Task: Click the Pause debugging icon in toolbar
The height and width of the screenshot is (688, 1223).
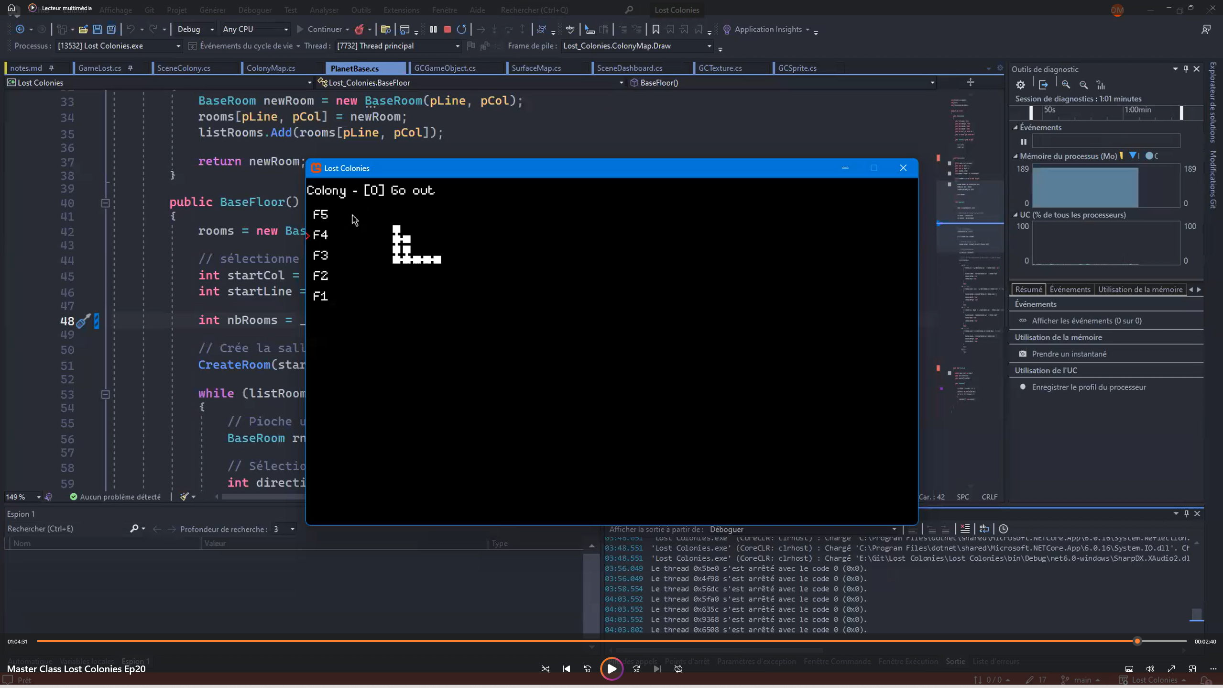Action: pyautogui.click(x=433, y=29)
